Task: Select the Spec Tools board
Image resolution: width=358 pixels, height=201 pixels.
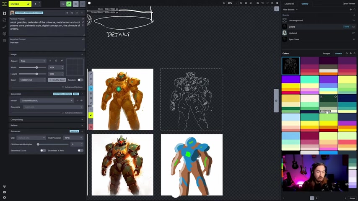Action: tap(319, 39)
